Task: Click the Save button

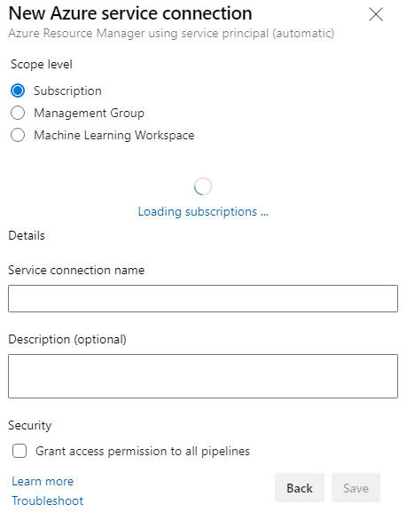Action: pos(356,488)
